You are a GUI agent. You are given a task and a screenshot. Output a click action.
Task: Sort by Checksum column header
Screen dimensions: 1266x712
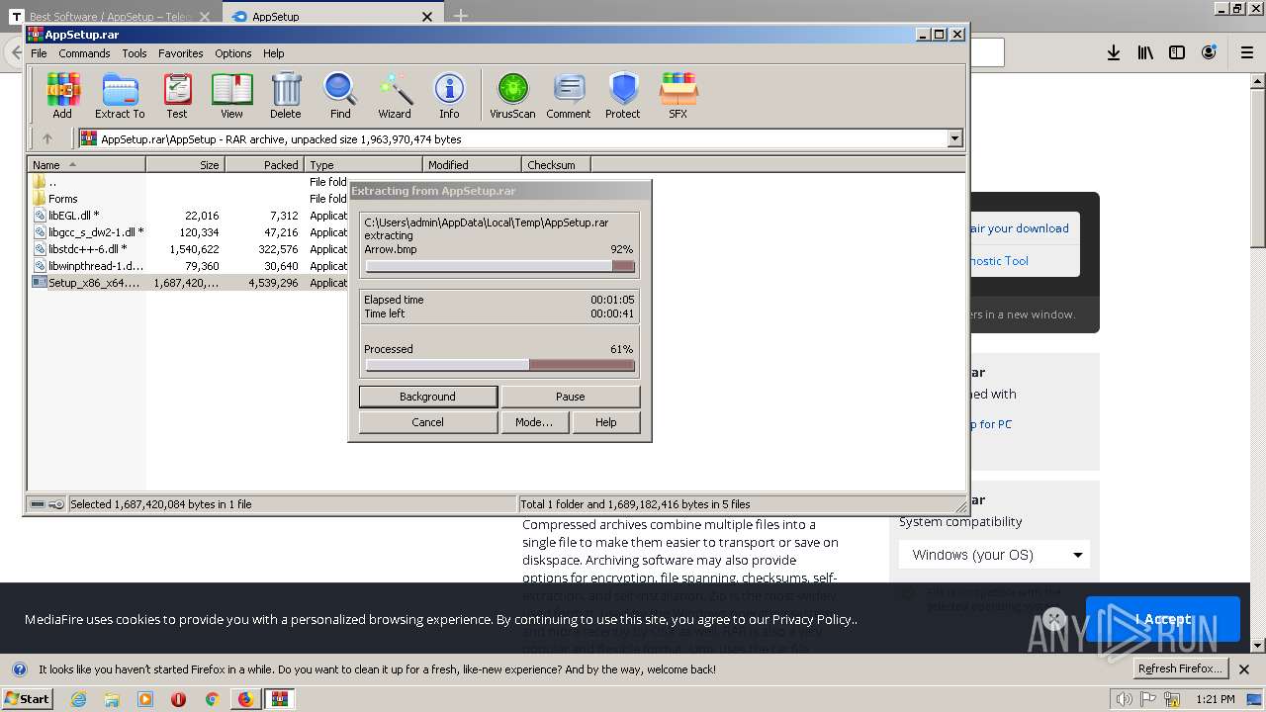(556, 165)
